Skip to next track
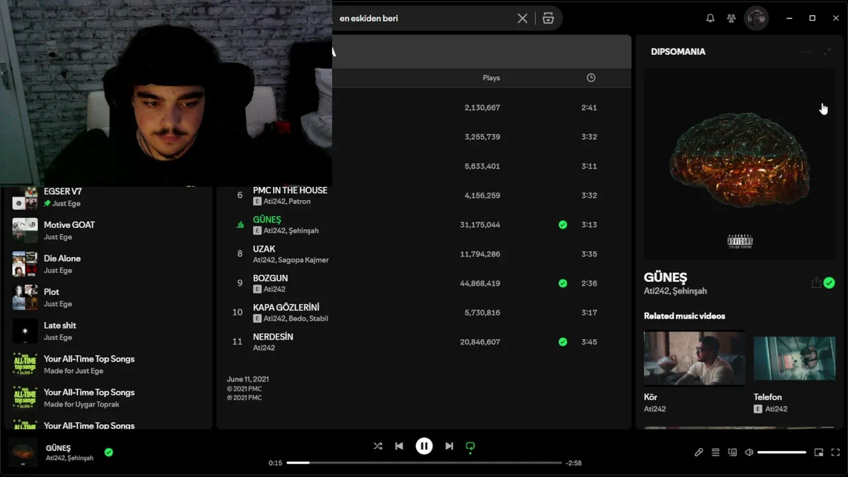 (449, 446)
